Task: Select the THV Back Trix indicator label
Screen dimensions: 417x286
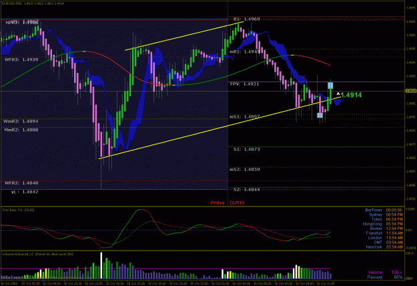Action: coord(18,210)
